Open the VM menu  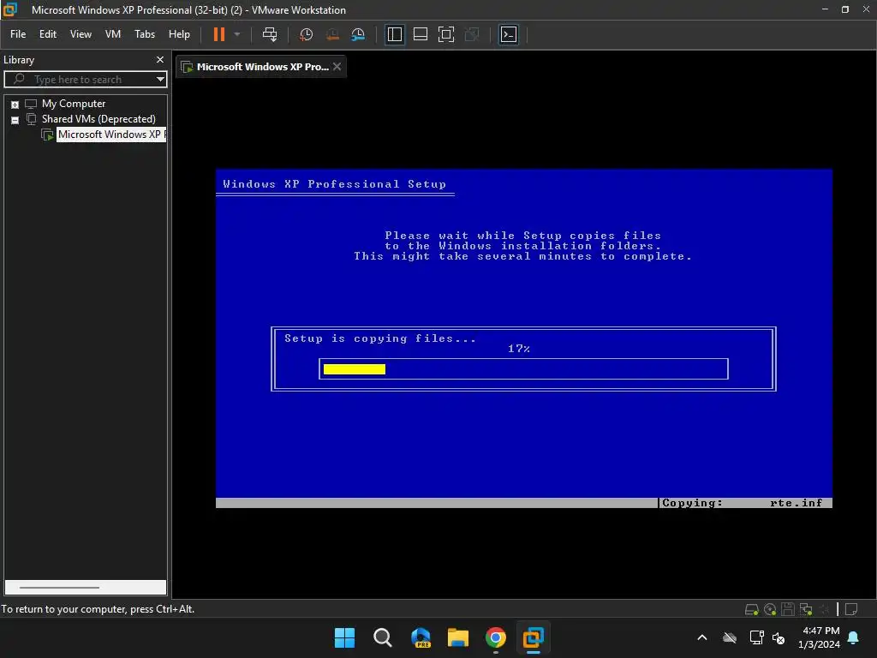pos(113,34)
